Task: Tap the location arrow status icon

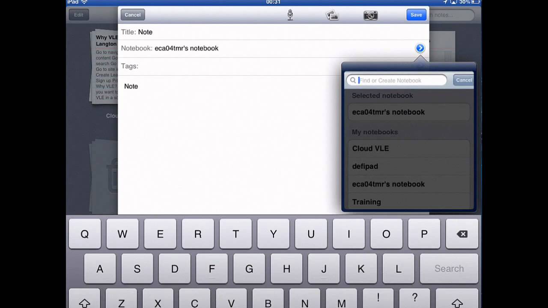Action: tap(446, 2)
